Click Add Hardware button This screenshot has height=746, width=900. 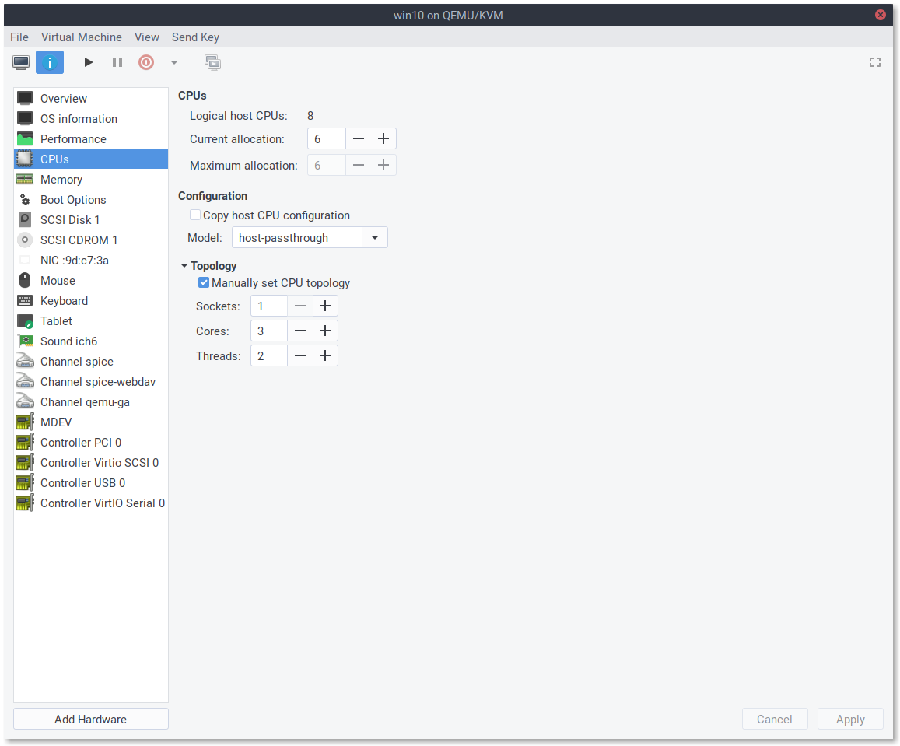pos(91,719)
